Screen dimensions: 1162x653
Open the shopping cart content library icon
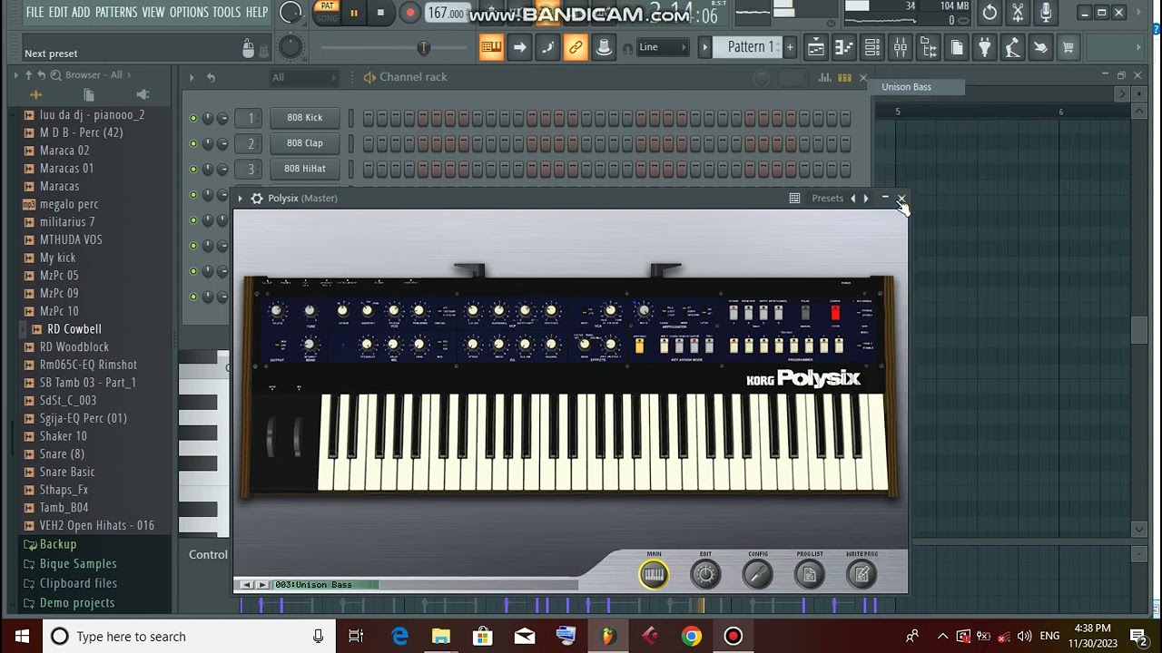(1068, 48)
